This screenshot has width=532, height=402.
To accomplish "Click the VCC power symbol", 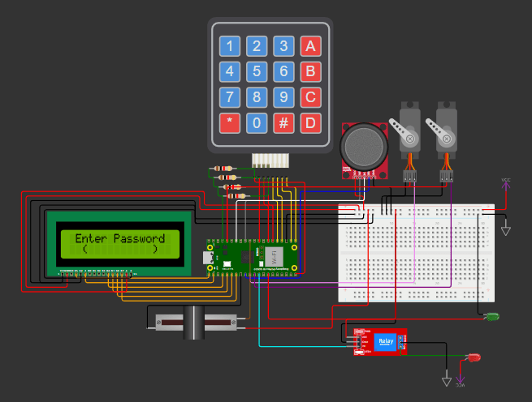I will [505, 183].
